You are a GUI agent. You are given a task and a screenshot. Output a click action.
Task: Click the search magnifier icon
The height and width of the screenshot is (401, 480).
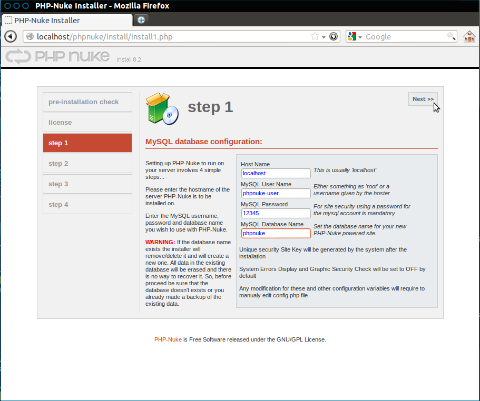coord(451,37)
